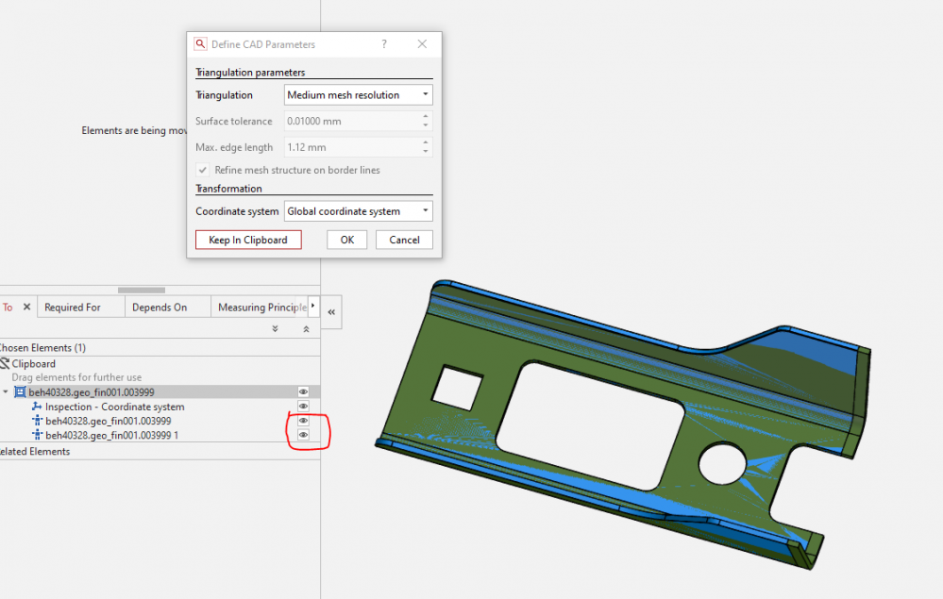Switch to the Required For tab
The height and width of the screenshot is (599, 943).
pyautogui.click(x=73, y=308)
